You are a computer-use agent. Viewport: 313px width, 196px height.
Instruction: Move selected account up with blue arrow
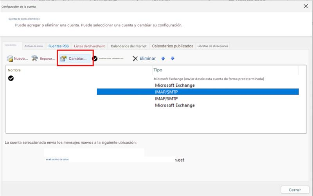163,58
